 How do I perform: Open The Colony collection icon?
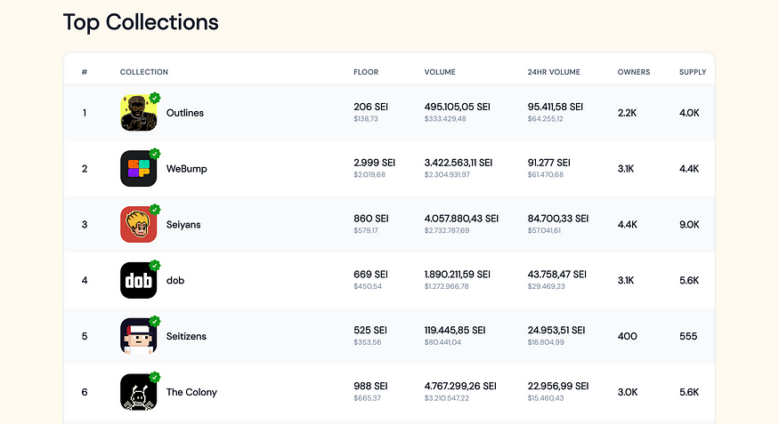(x=139, y=392)
